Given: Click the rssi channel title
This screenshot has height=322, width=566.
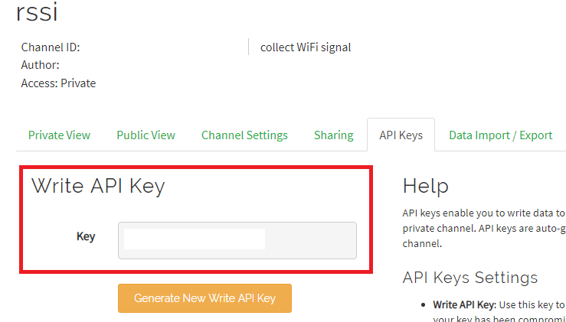Looking at the screenshot, I should pos(37,13).
